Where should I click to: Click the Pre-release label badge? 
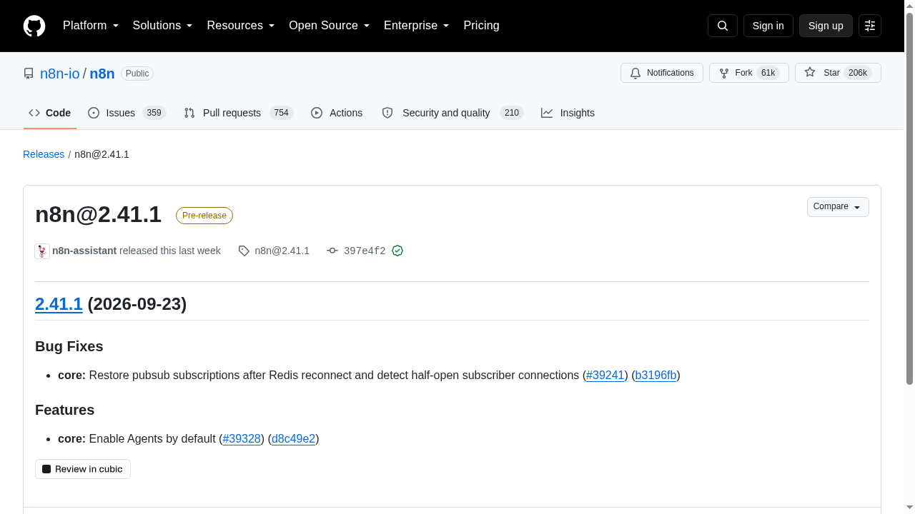point(204,216)
